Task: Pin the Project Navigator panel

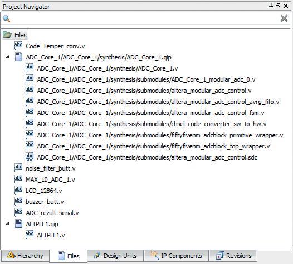Action: tap(271, 6)
